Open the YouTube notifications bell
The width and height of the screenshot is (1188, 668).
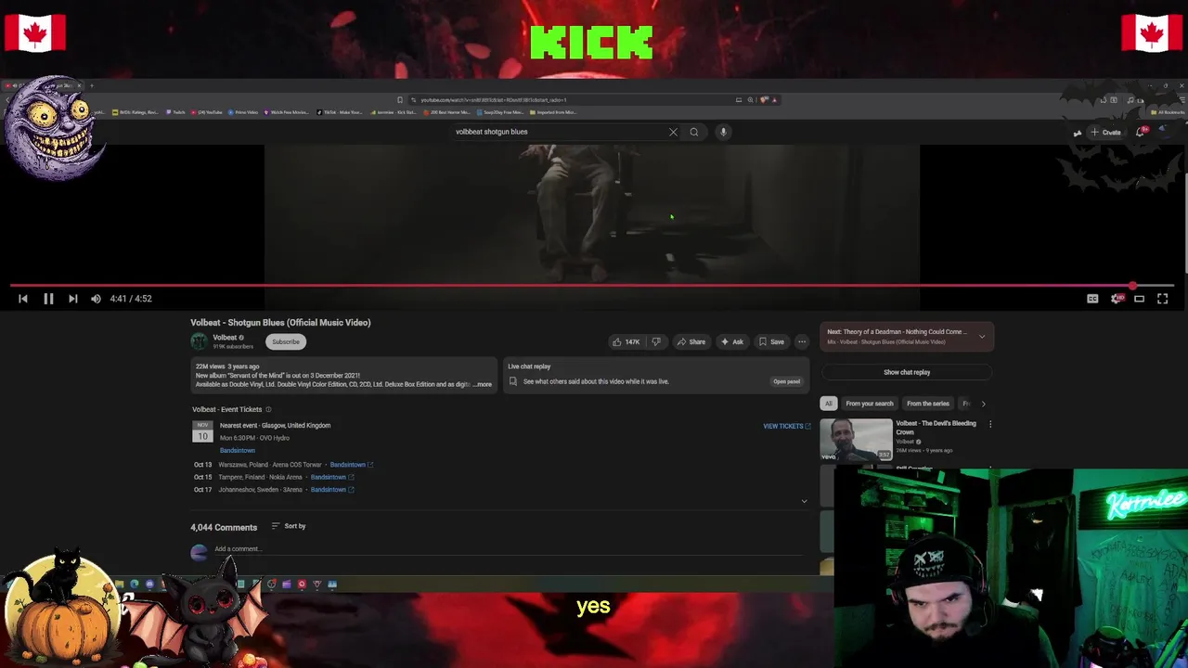point(1141,132)
